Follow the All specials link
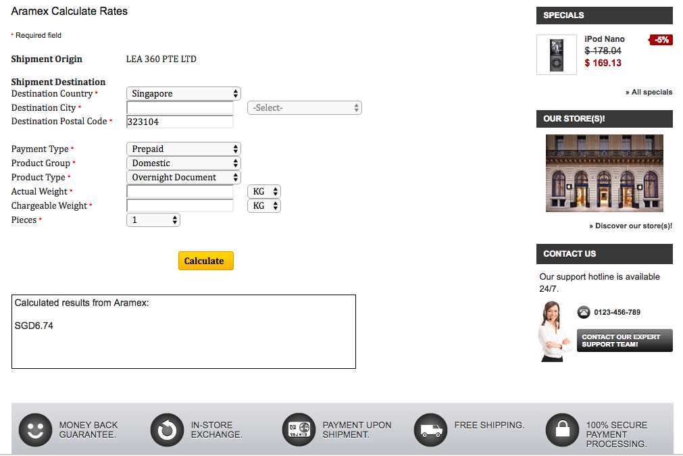 coord(649,92)
